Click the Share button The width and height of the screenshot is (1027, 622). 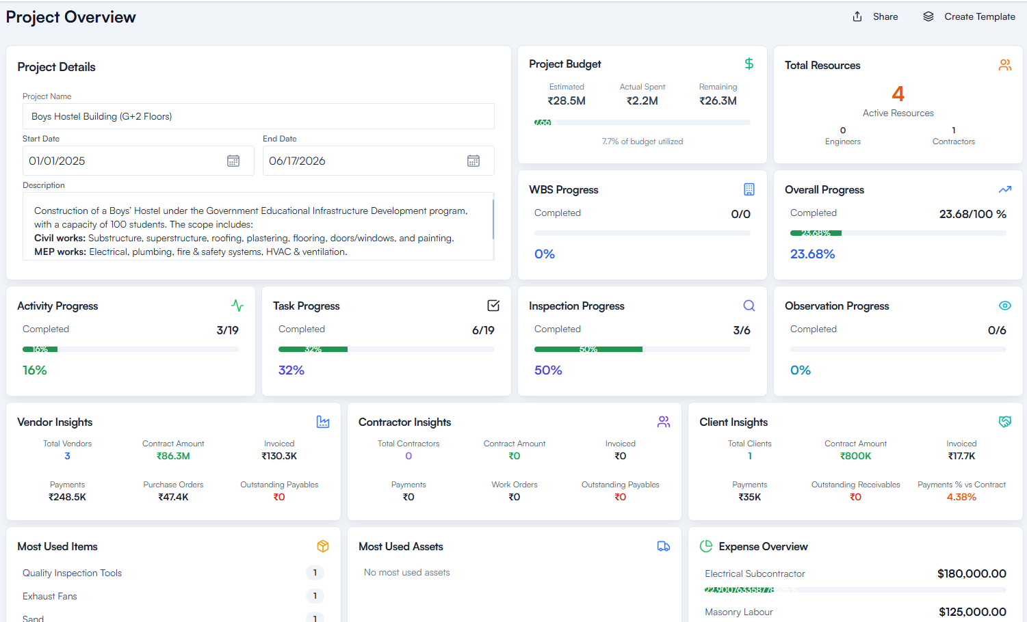pyautogui.click(x=875, y=16)
